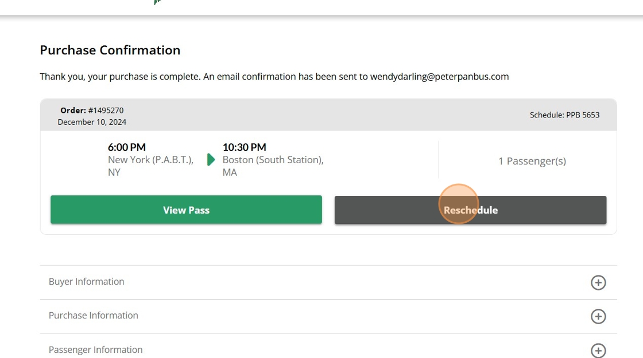This screenshot has height=358, width=643.
Task: Click the 10:30 PM arrival time
Action: click(244, 147)
